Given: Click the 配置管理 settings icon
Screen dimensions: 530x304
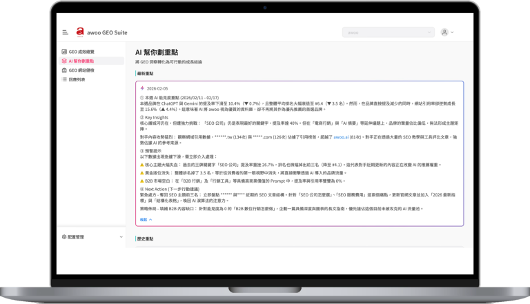Looking at the screenshot, I should coord(63,236).
